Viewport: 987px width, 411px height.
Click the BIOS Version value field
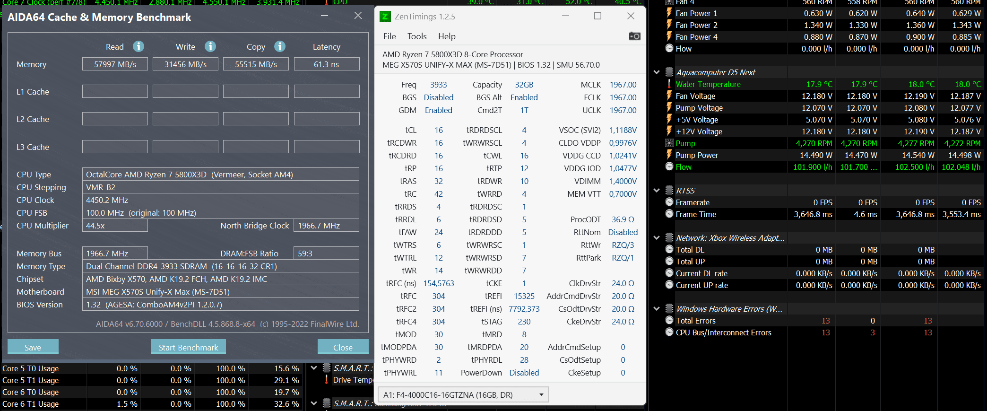(221, 305)
